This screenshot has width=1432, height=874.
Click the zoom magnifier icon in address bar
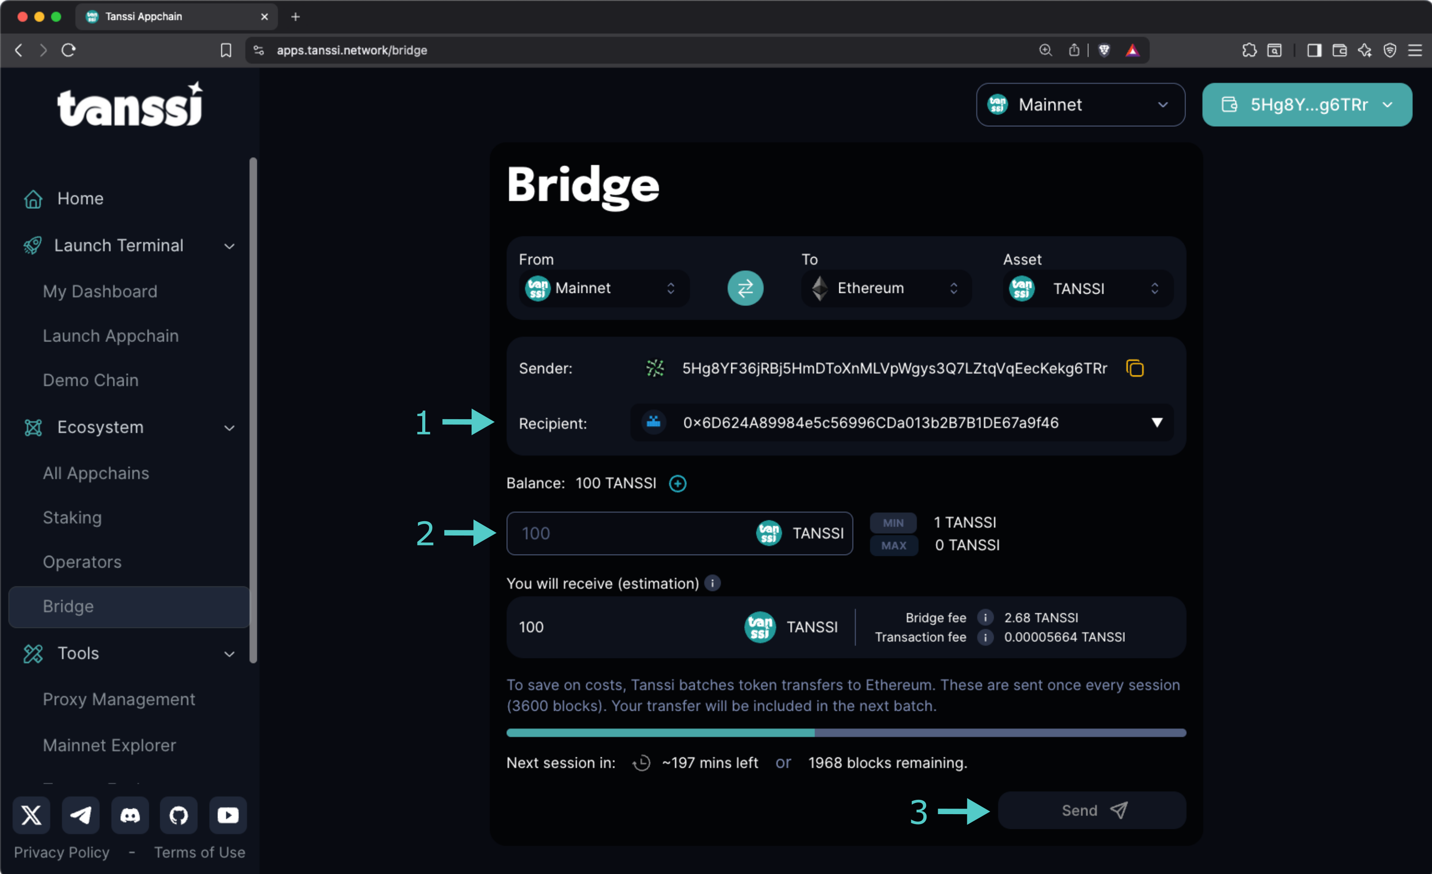(1045, 50)
